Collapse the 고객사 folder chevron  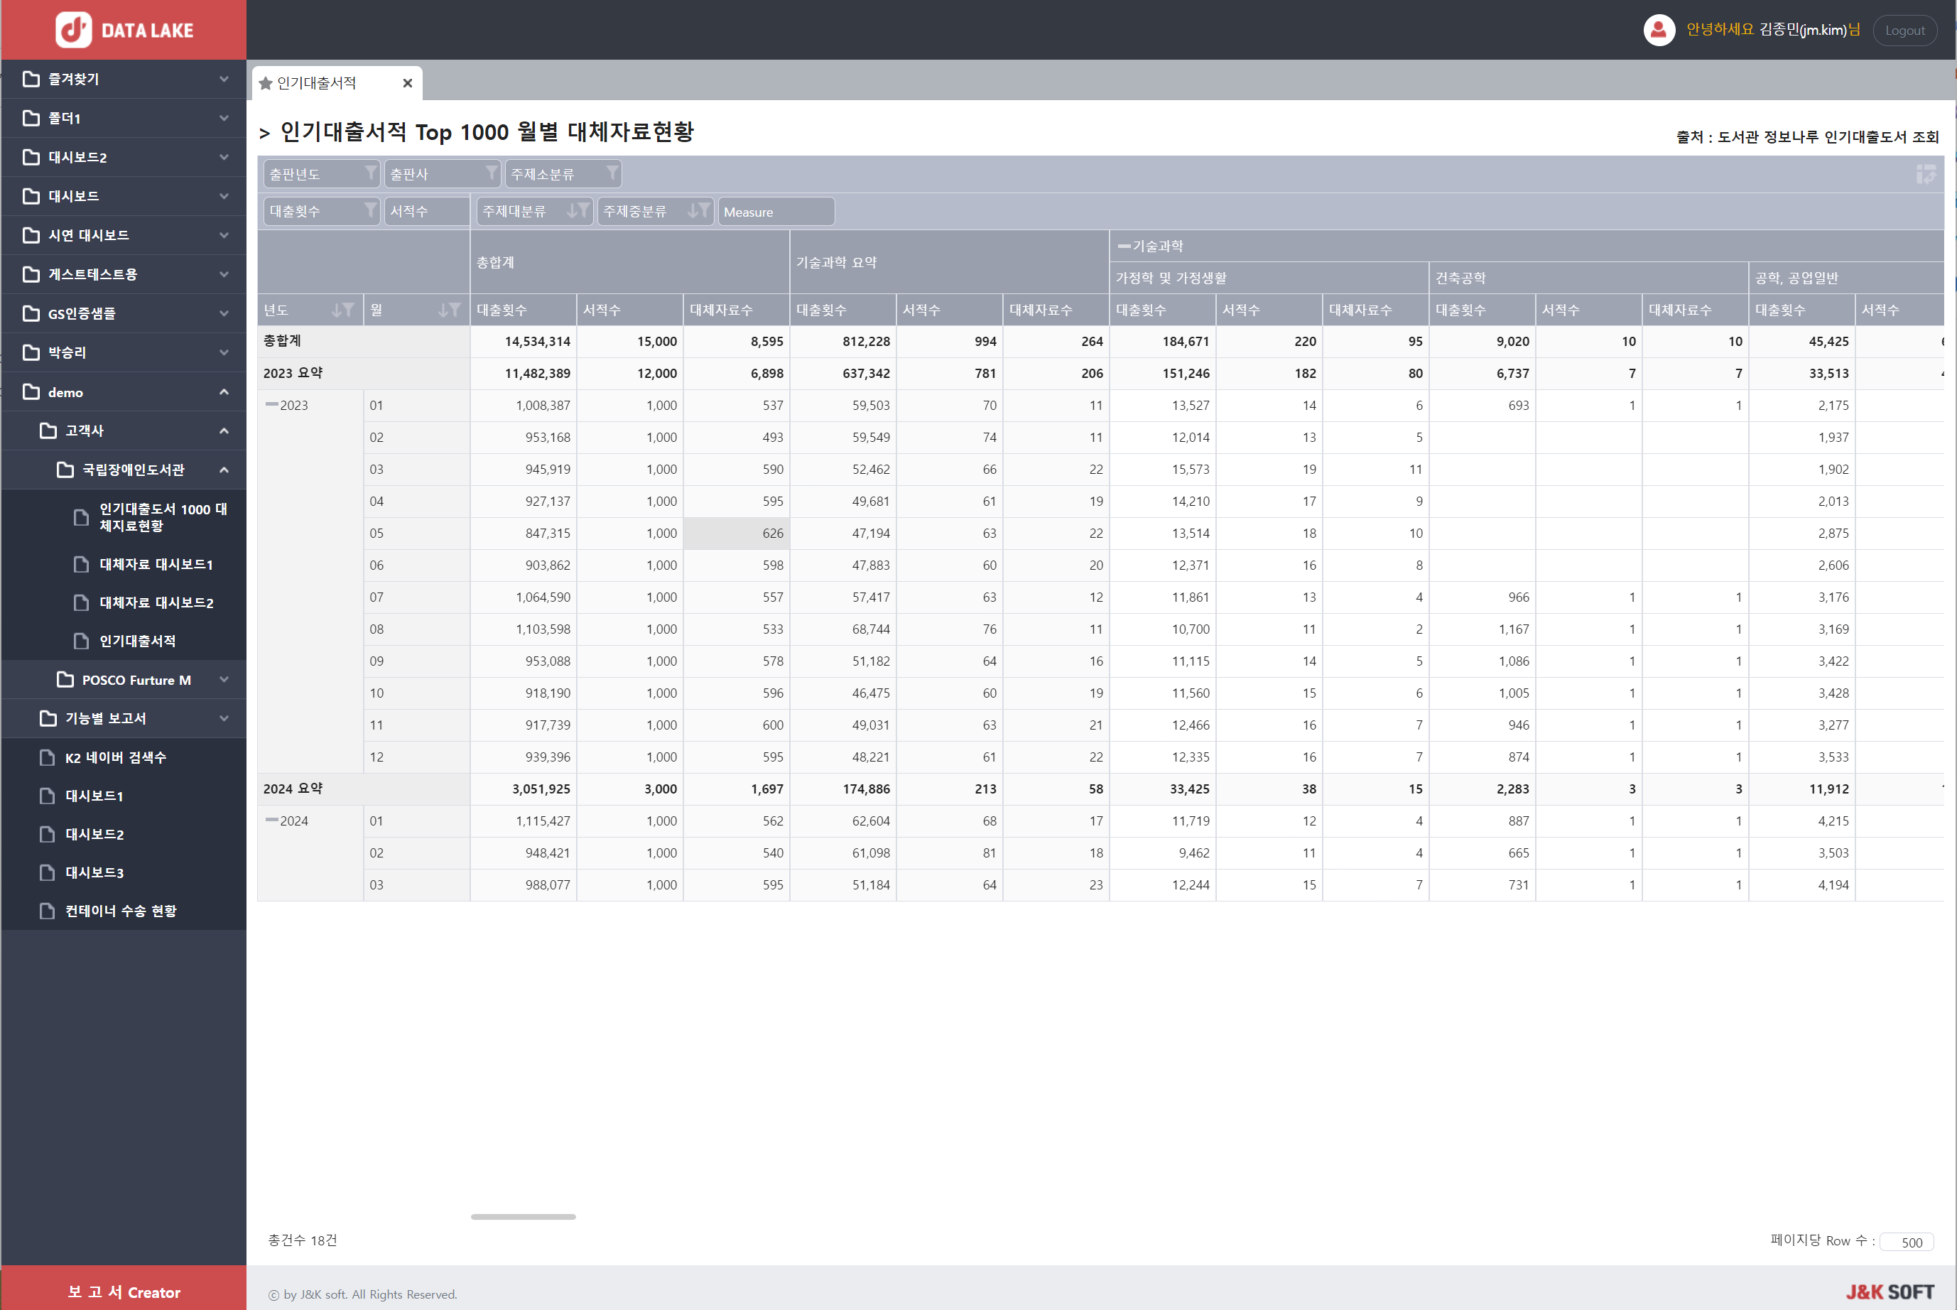point(224,431)
